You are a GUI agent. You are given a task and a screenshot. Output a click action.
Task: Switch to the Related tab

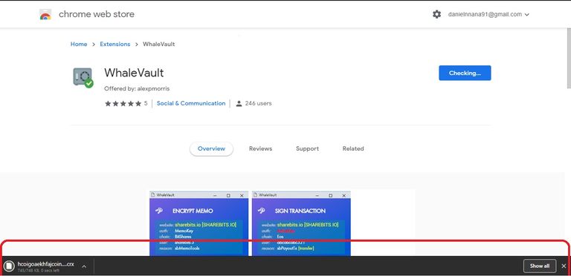(x=353, y=148)
